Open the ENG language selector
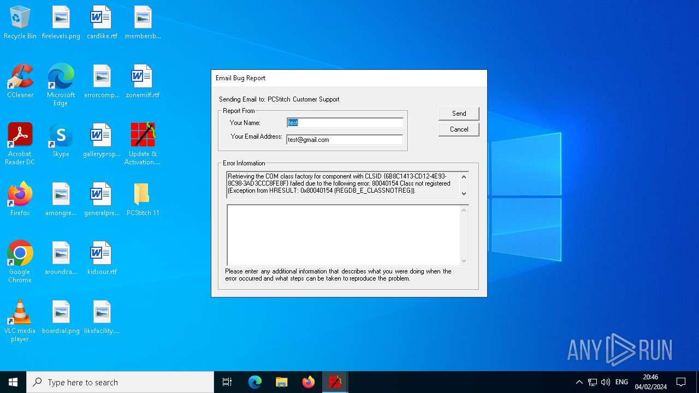The height and width of the screenshot is (393, 699). tap(621, 382)
